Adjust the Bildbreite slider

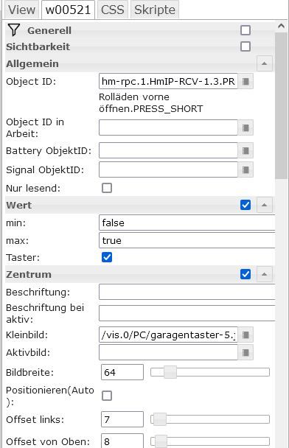tap(210, 372)
